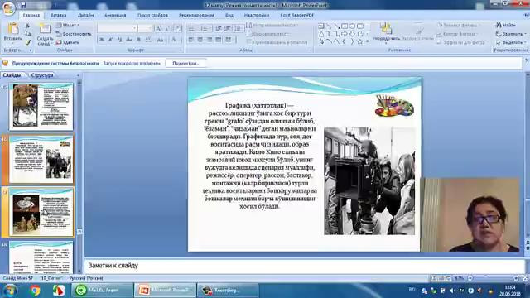Switch to the Рецензирование ribbon tab

coord(196,15)
